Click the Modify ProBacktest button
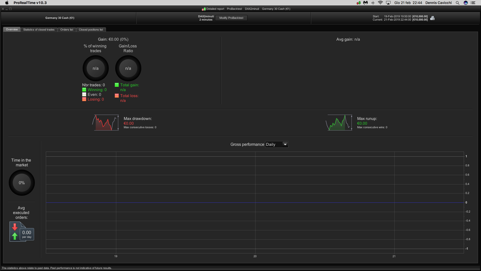The height and width of the screenshot is (271, 481). tap(231, 18)
